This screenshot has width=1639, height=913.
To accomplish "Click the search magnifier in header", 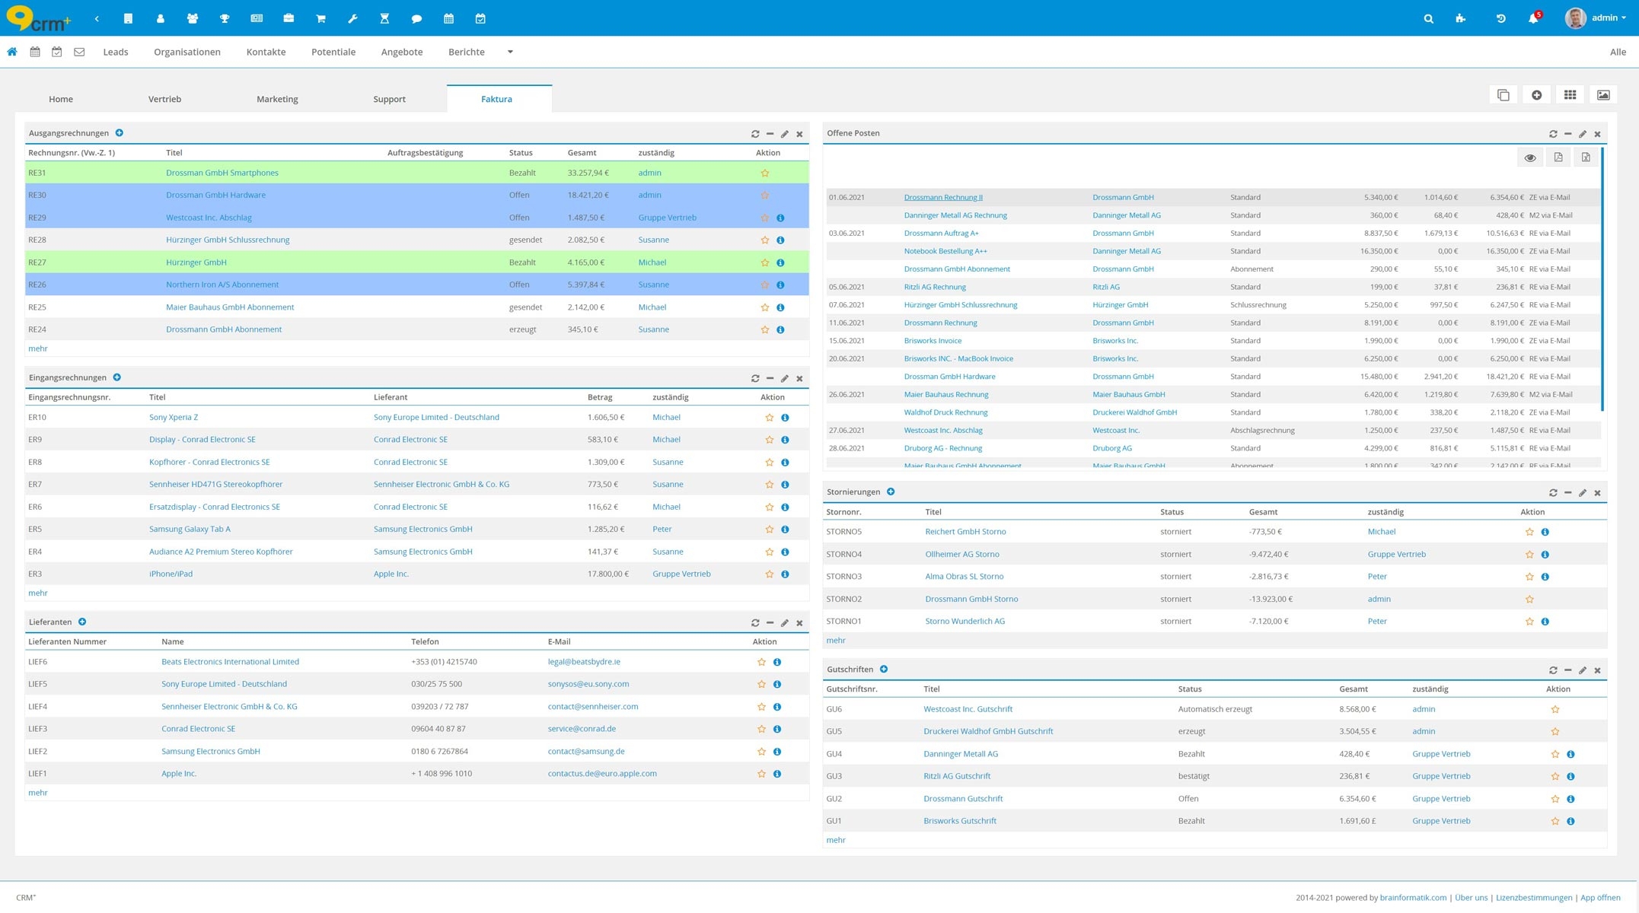I will (x=1428, y=18).
